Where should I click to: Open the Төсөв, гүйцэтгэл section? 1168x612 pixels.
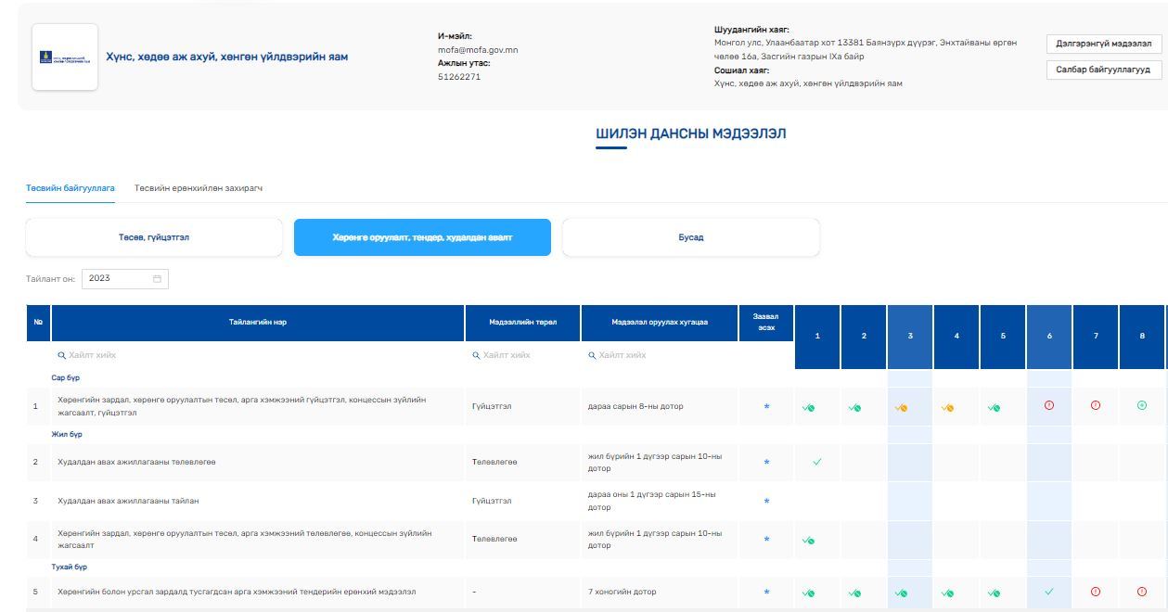(x=154, y=237)
